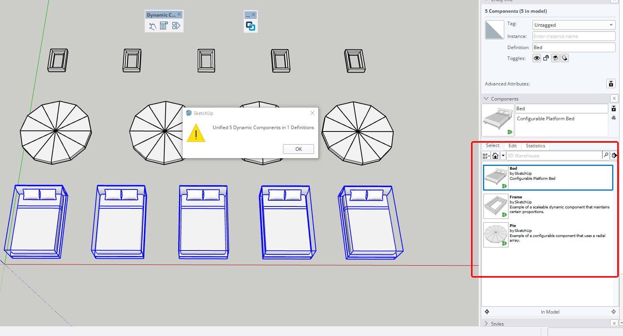This screenshot has height=336, width=623.
Task: Toggle the lock icon in Entity Info
Action: coord(546,58)
